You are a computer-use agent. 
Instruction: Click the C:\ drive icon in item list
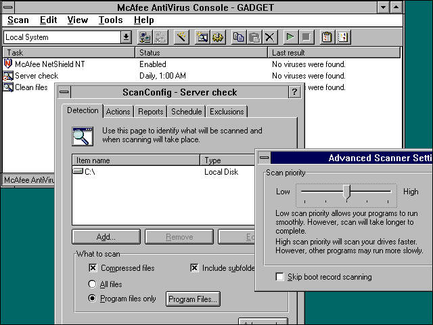[x=78, y=171]
